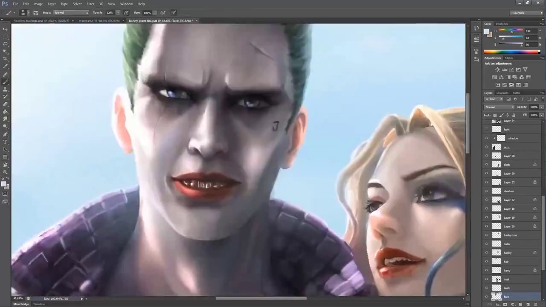Screen dimensions: 546x307
Task: Enable airbrush-style build-up effects
Action: pos(163,13)
